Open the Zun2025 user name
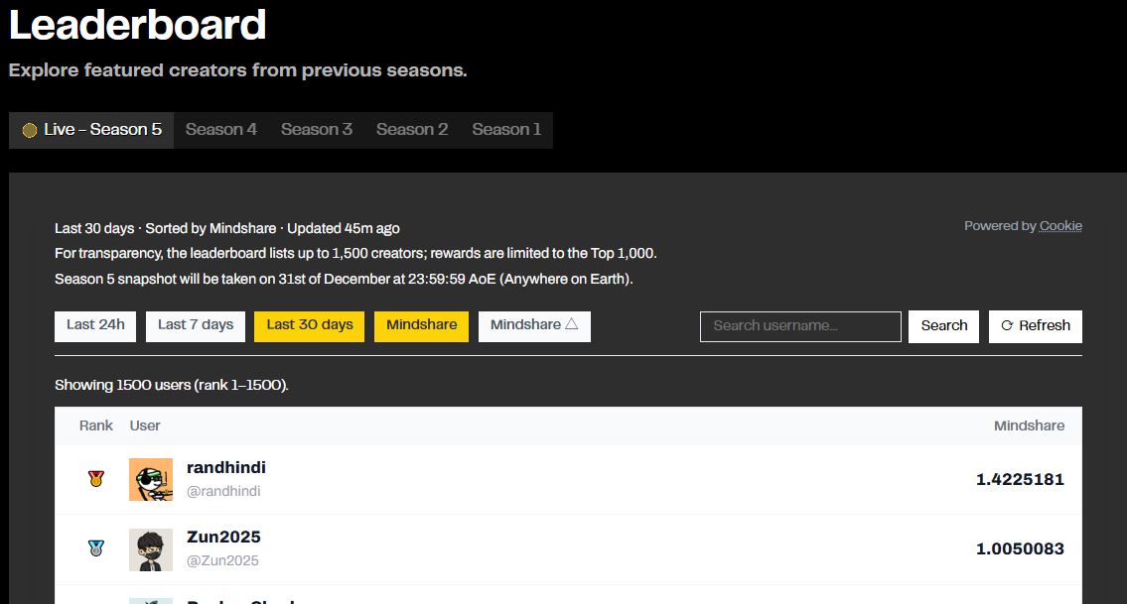Image resolution: width=1127 pixels, height=604 pixels. point(223,538)
